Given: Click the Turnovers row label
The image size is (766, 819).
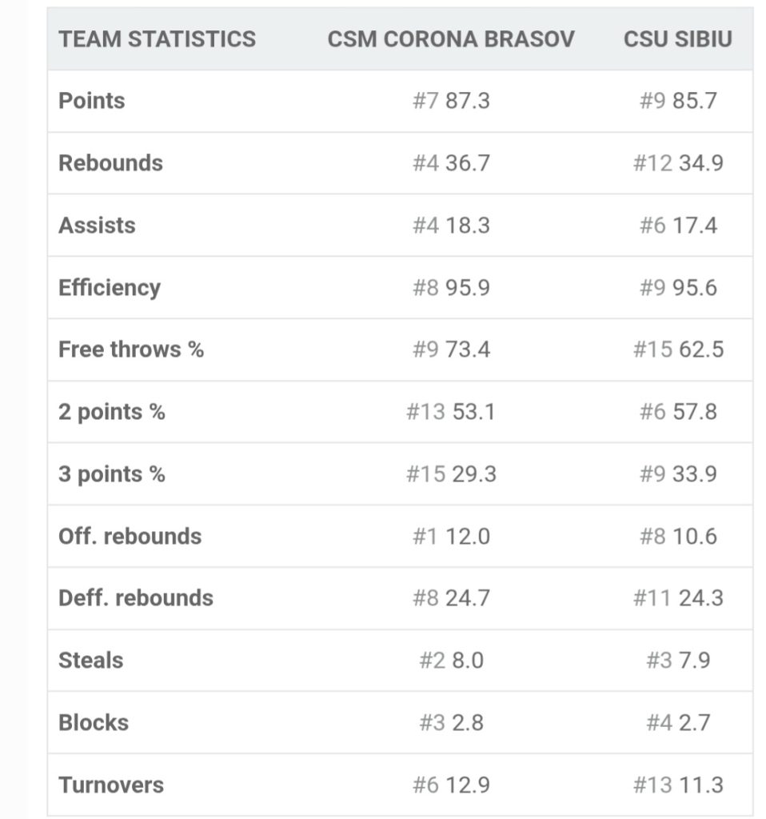Looking at the screenshot, I should 111,785.
